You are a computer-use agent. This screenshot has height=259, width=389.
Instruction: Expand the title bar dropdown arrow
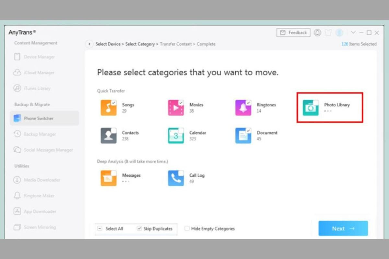pyautogui.click(x=353, y=33)
